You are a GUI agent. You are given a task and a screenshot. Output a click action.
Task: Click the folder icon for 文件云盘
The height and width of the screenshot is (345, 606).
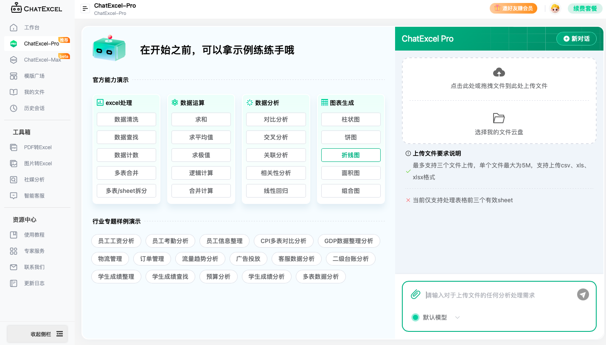[499, 118]
